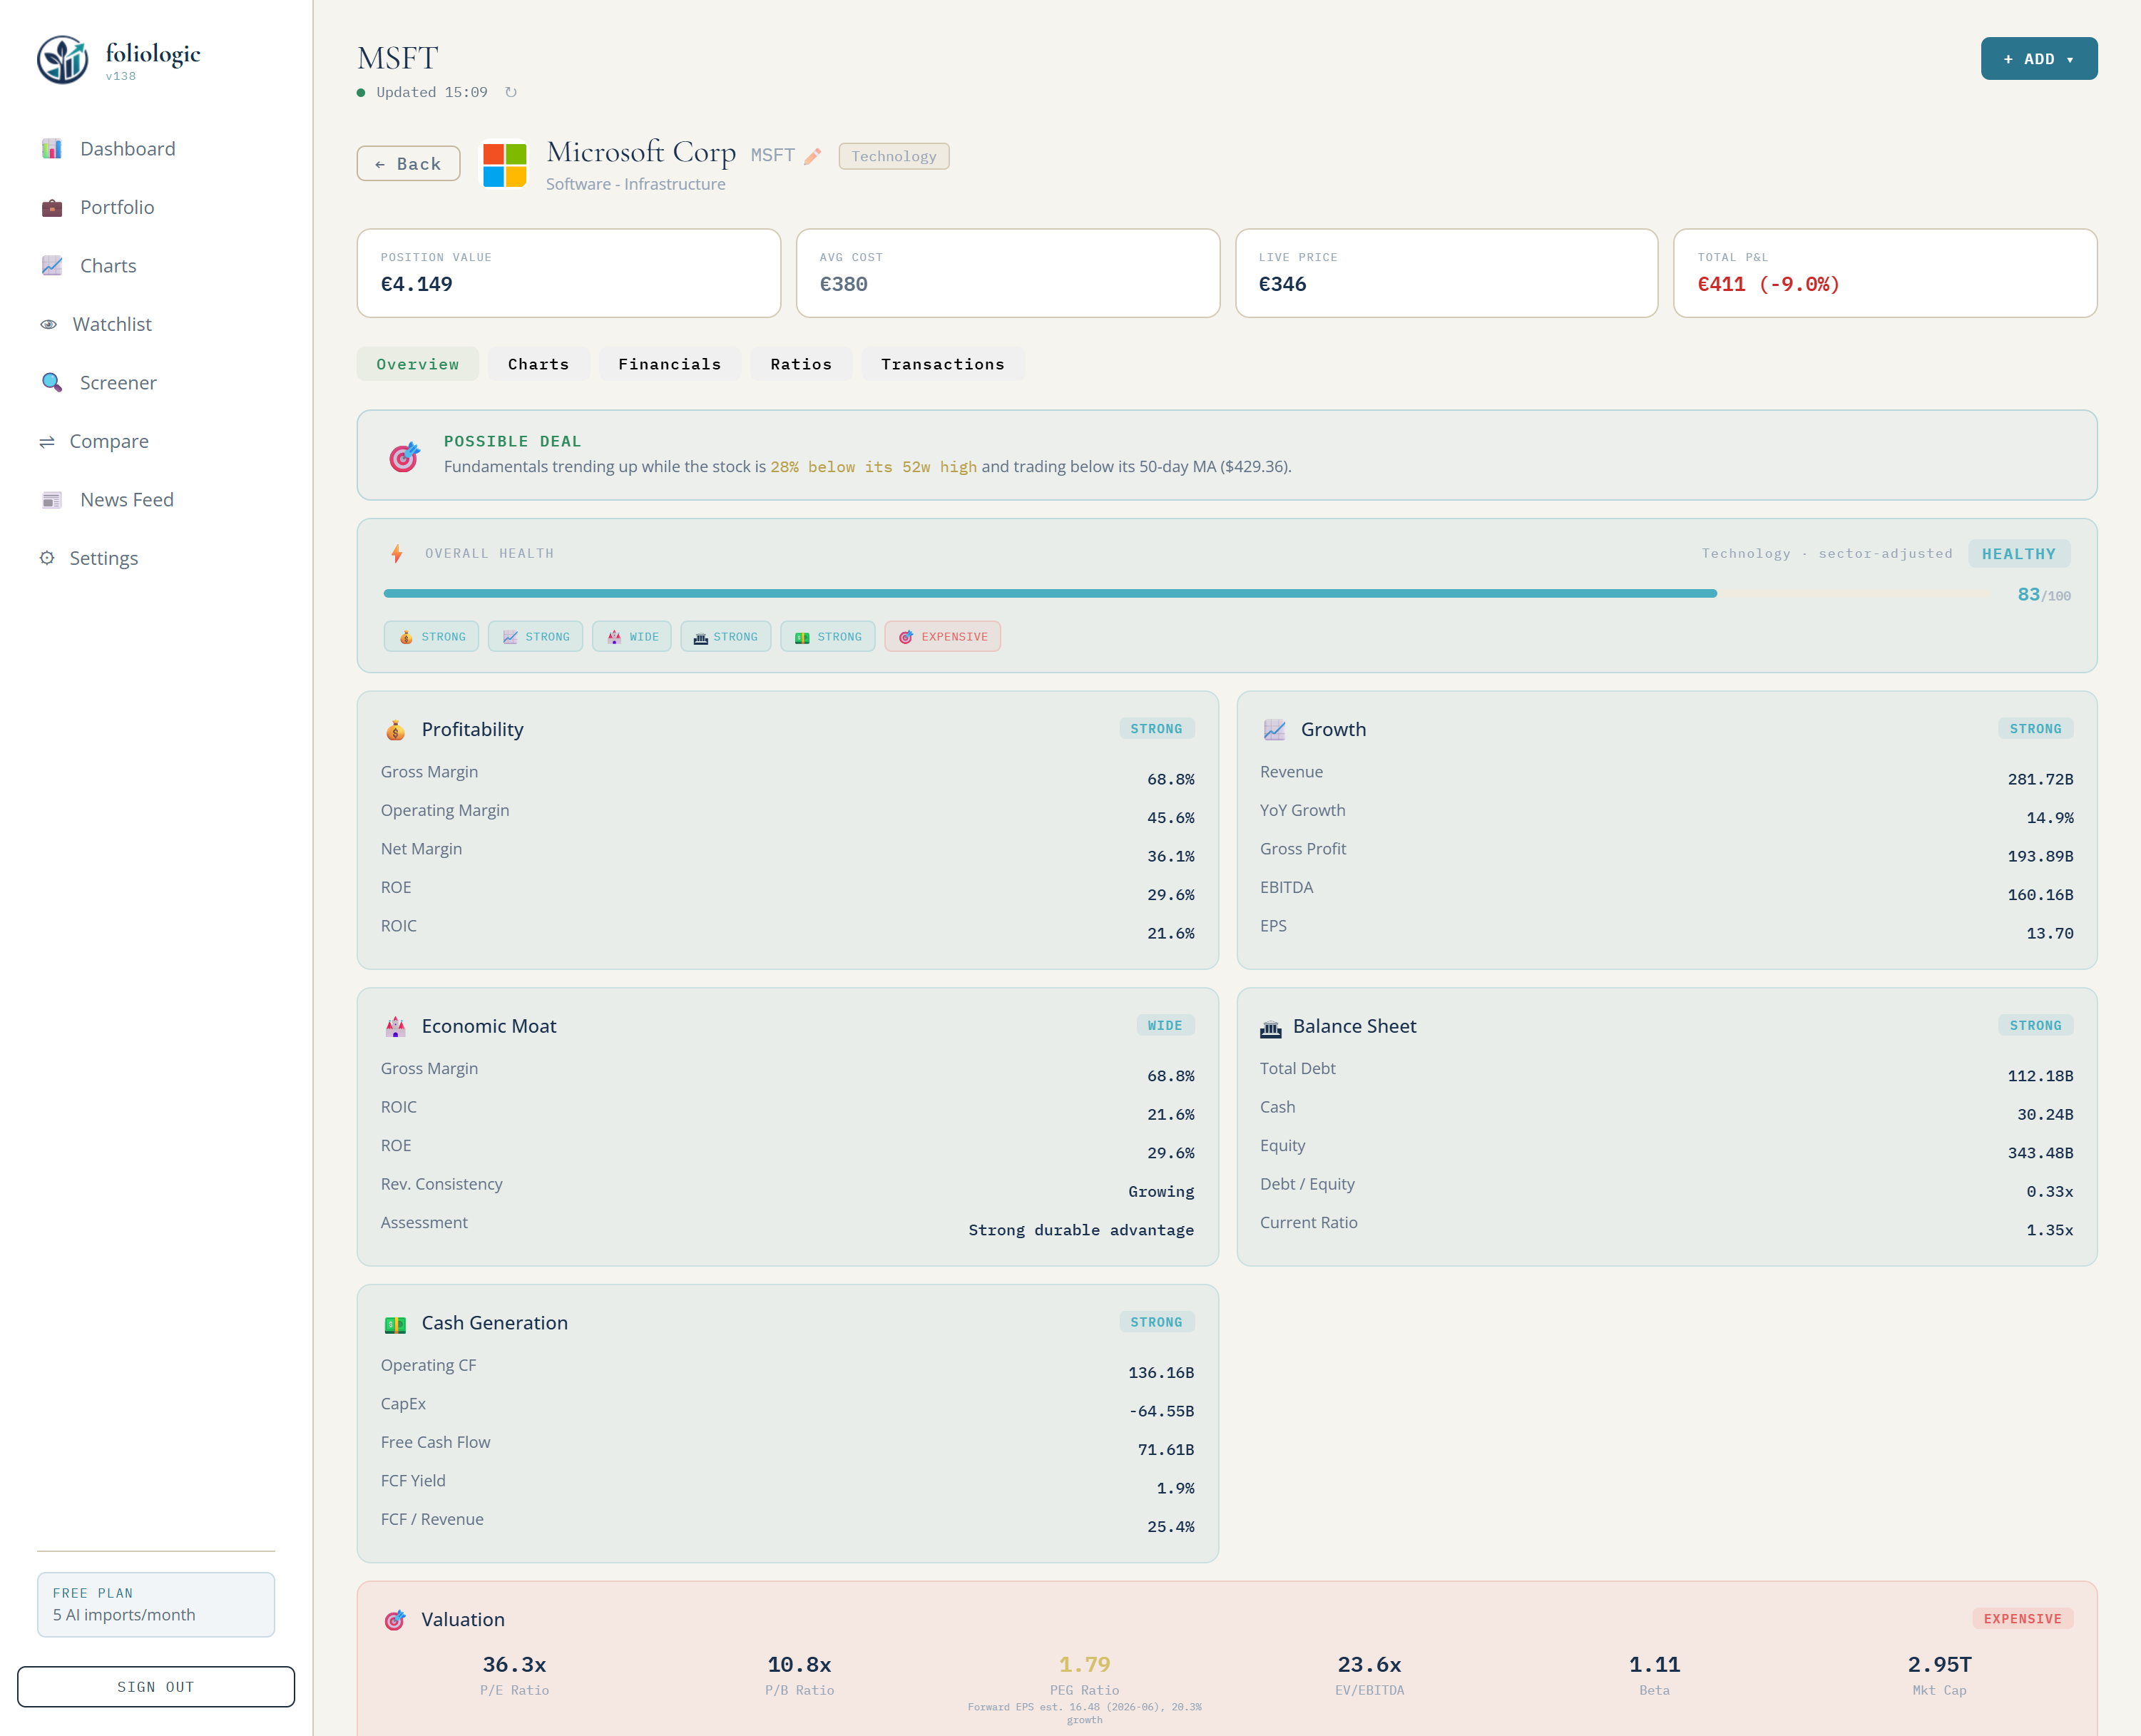Click the Back button

click(408, 164)
